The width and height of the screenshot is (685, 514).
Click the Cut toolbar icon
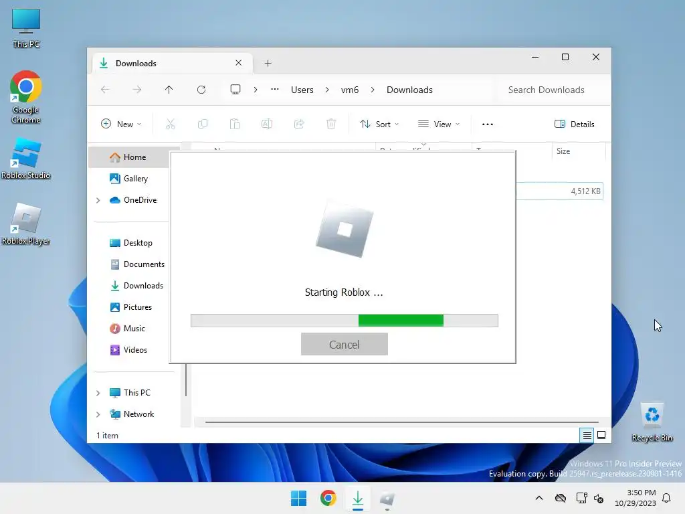pyautogui.click(x=171, y=124)
